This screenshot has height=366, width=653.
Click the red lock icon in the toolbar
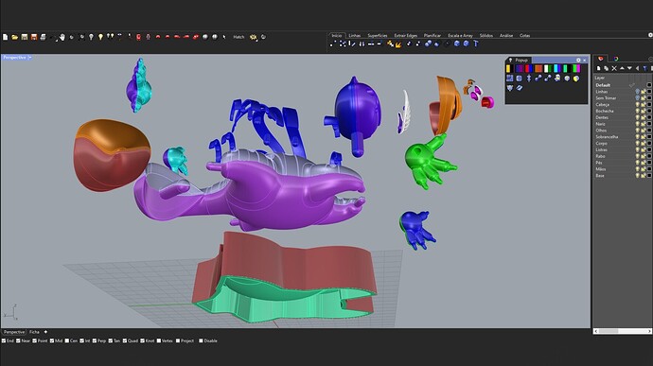click(x=138, y=37)
